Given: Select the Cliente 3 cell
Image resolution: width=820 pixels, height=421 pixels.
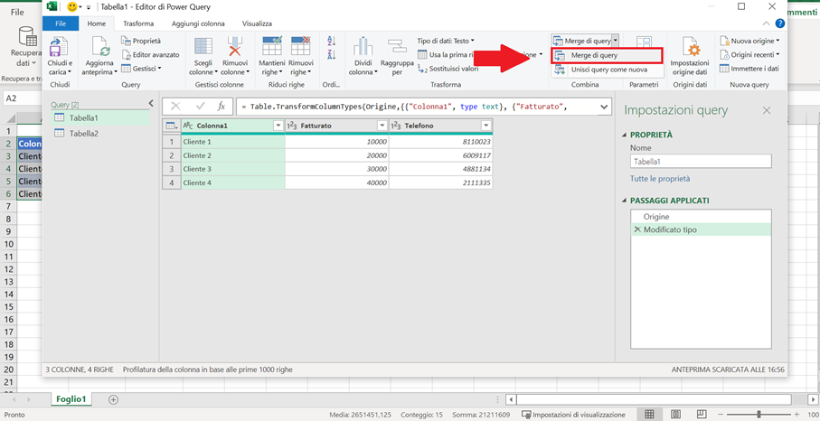Looking at the screenshot, I should coord(232,169).
